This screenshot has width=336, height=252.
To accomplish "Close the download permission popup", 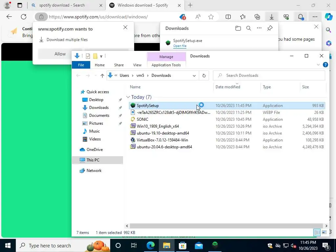I will 125,27.
